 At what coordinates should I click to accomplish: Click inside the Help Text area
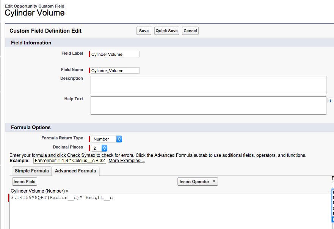208,105
